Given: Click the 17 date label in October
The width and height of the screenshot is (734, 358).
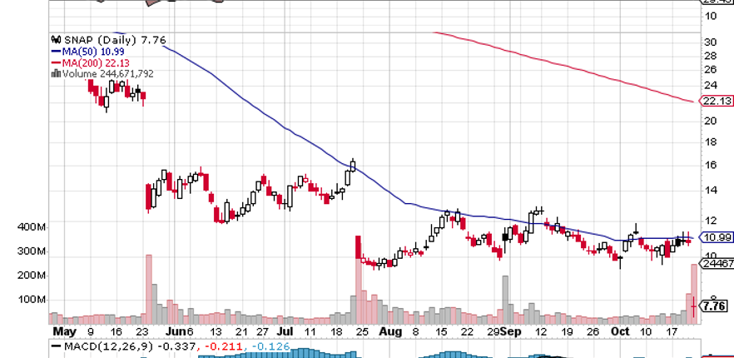Looking at the screenshot, I should click(x=672, y=331).
